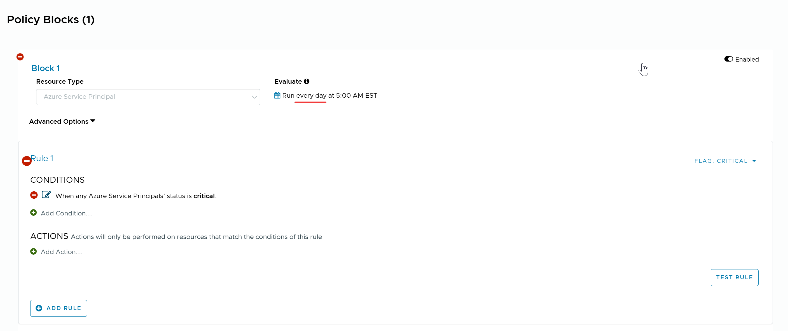The image size is (788, 331).
Task: Click the Block 1 title to rename it
Action: tap(46, 68)
